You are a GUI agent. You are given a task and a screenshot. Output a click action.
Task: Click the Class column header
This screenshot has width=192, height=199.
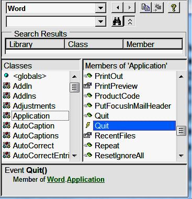94,44
